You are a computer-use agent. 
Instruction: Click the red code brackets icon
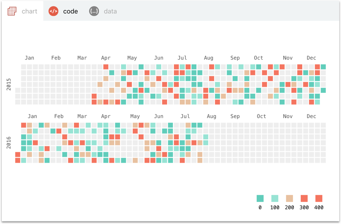point(54,11)
